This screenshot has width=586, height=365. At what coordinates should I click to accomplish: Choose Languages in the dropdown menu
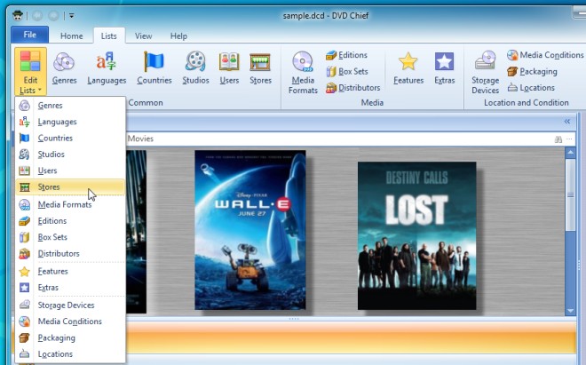(70, 122)
